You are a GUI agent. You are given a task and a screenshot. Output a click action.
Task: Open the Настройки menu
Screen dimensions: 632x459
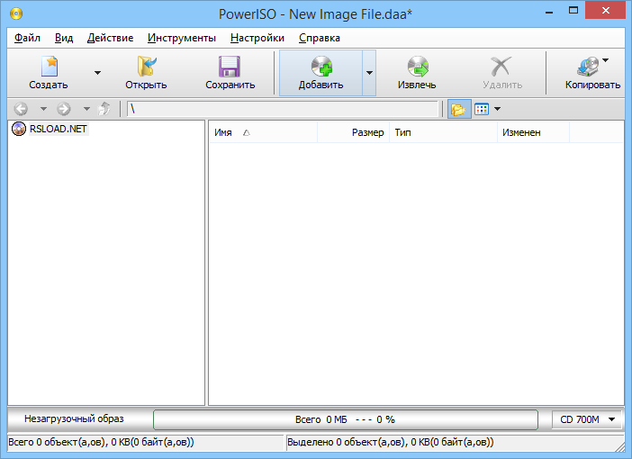click(257, 38)
